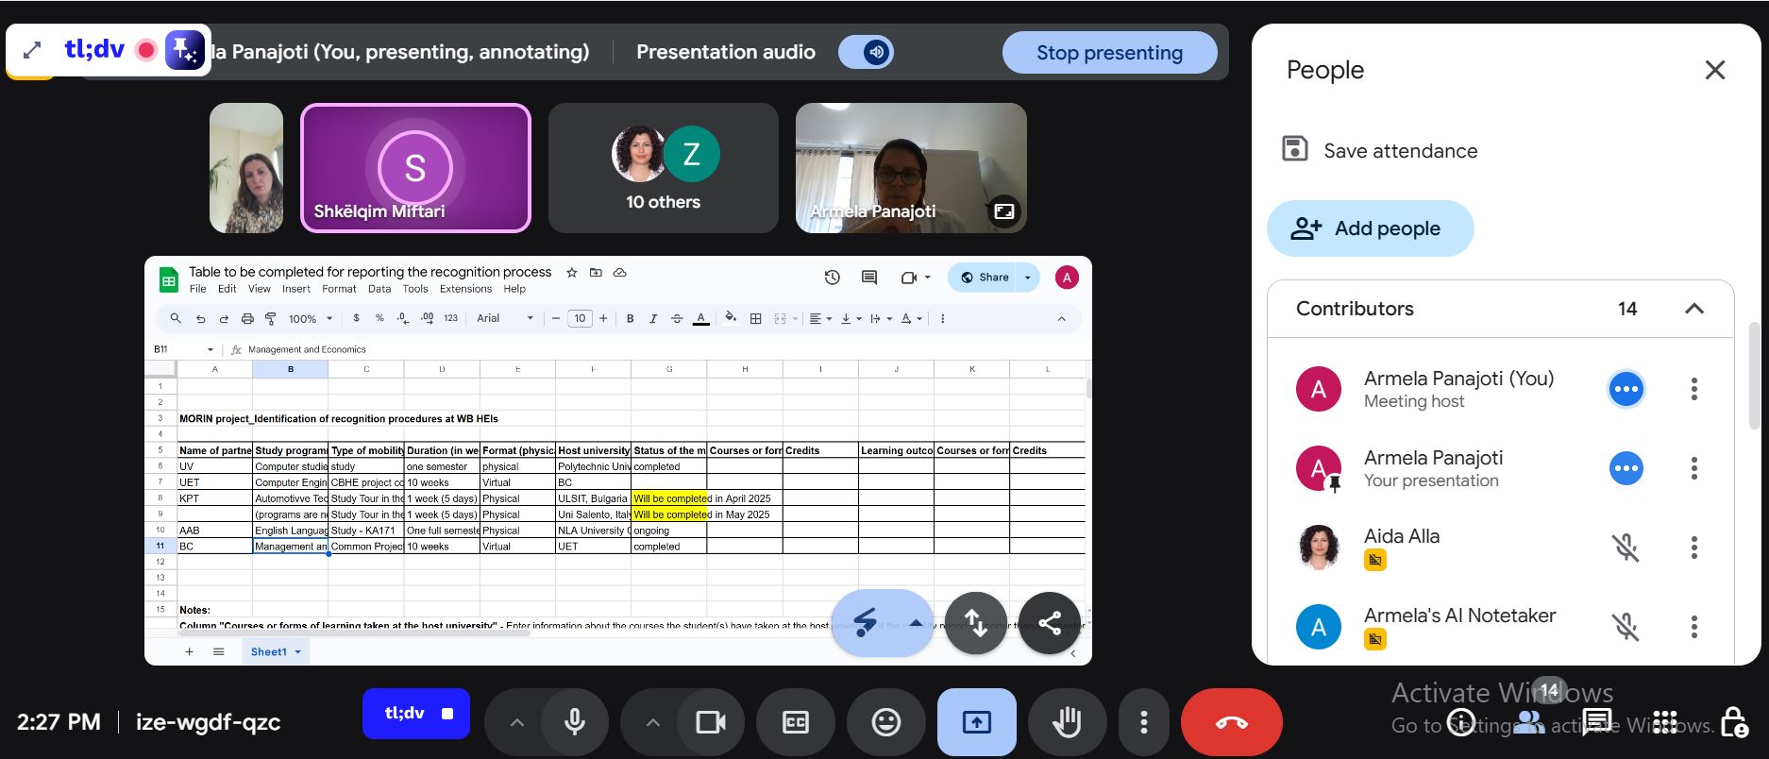Image resolution: width=1769 pixels, height=759 pixels.
Task: Select the Shkëlqim Miftari participant tile
Action: 415,168
